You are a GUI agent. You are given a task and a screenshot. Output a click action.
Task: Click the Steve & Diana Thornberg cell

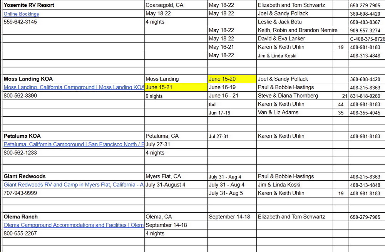pos(288,96)
